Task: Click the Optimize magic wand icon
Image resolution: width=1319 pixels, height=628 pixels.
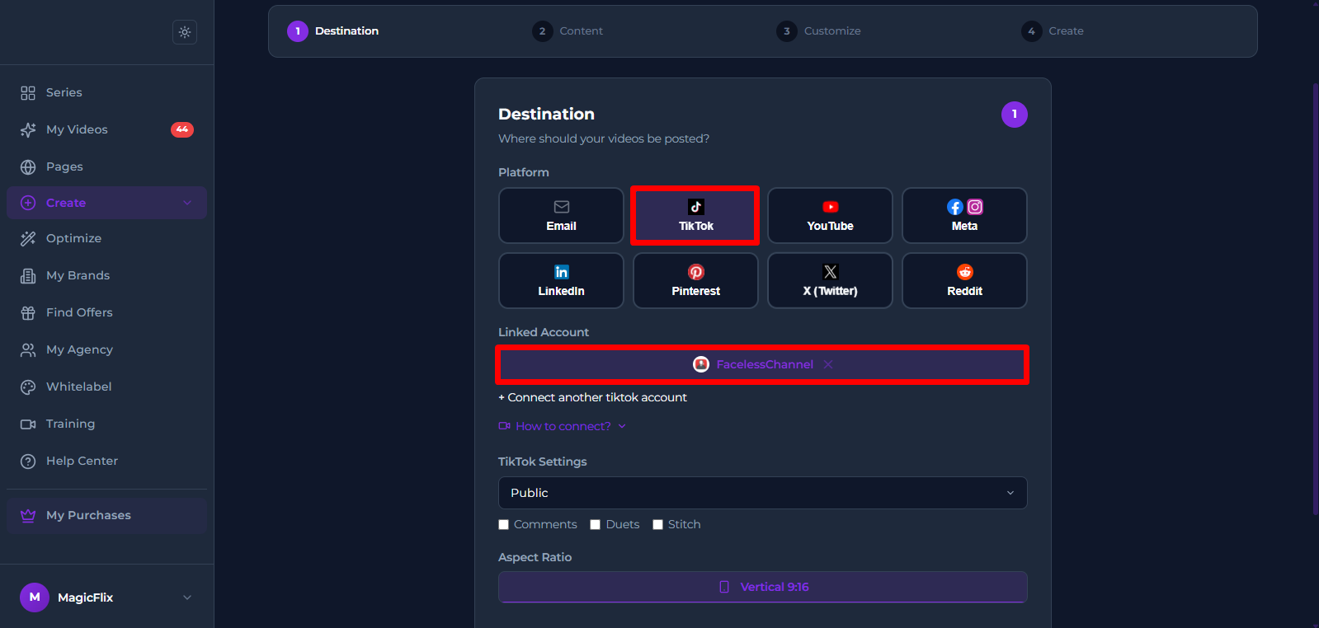Action: tap(28, 239)
